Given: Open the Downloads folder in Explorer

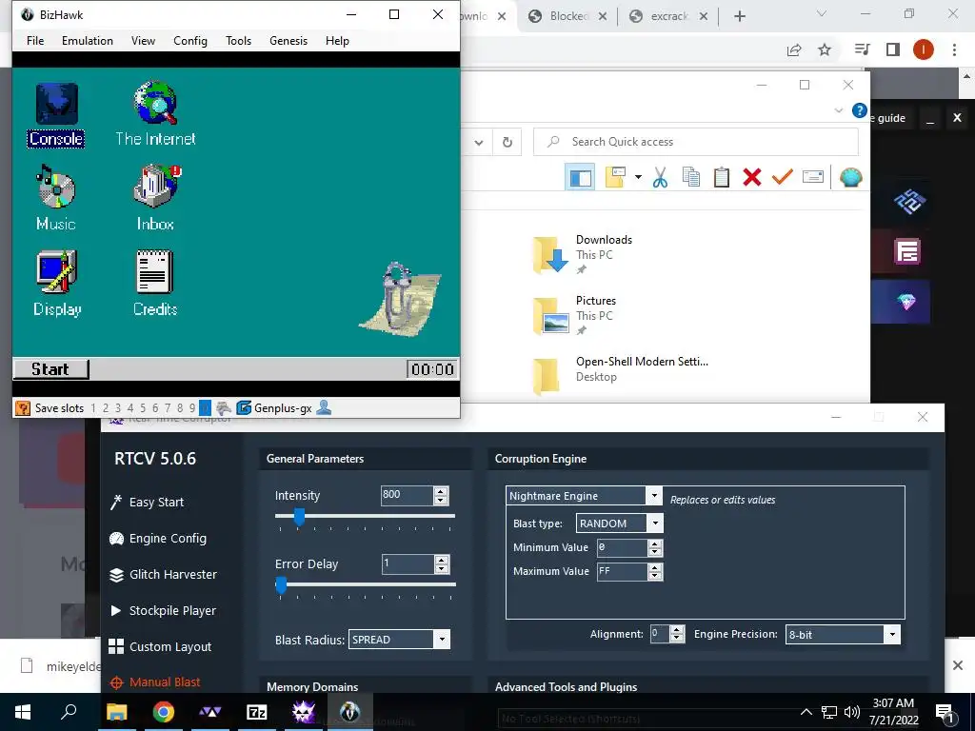Looking at the screenshot, I should click(582, 254).
